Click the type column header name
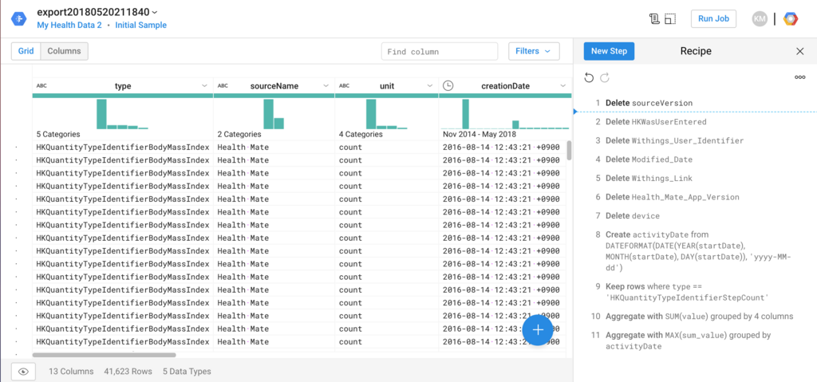The image size is (817, 382). click(x=123, y=86)
